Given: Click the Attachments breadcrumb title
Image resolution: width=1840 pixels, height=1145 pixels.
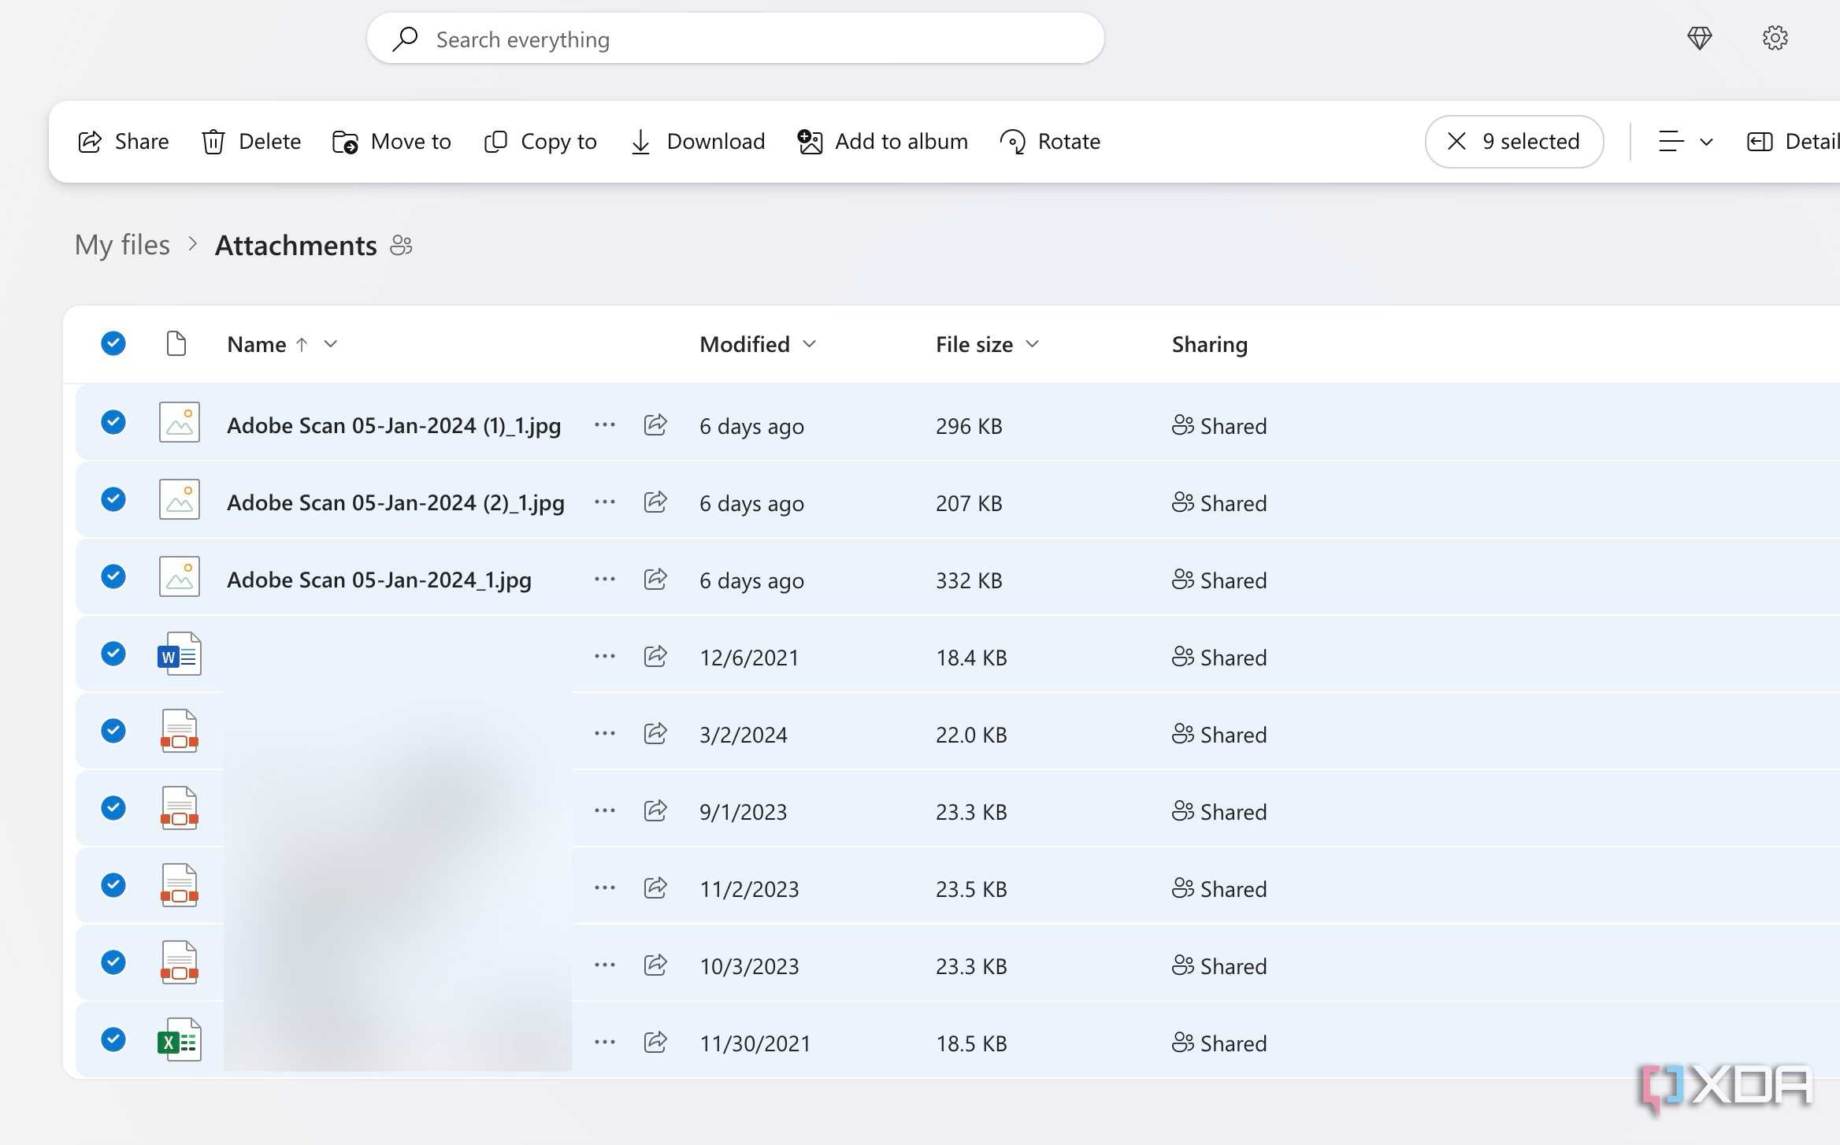Looking at the screenshot, I should 296,246.
